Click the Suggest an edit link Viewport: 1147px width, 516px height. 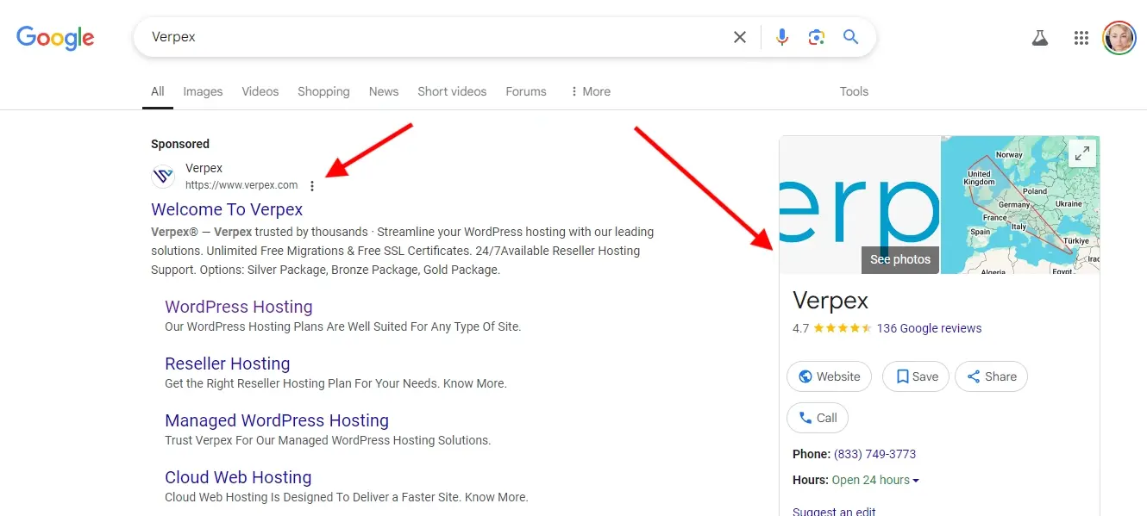pyautogui.click(x=834, y=511)
